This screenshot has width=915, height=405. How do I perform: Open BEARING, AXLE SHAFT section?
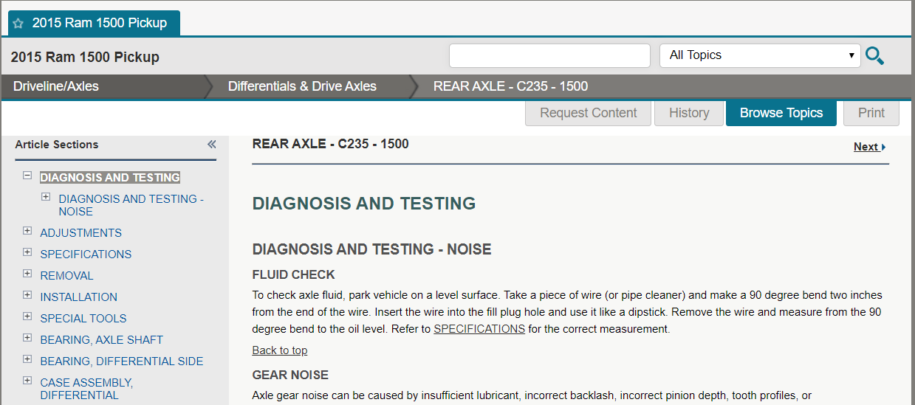[x=101, y=340]
